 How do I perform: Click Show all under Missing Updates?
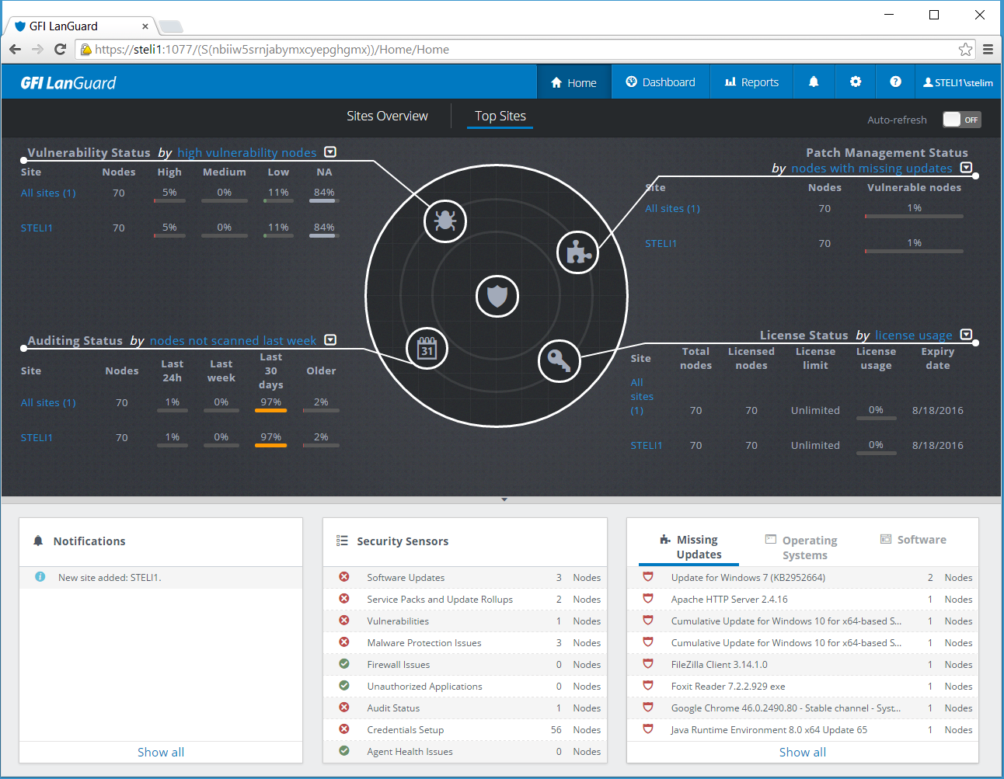point(802,751)
